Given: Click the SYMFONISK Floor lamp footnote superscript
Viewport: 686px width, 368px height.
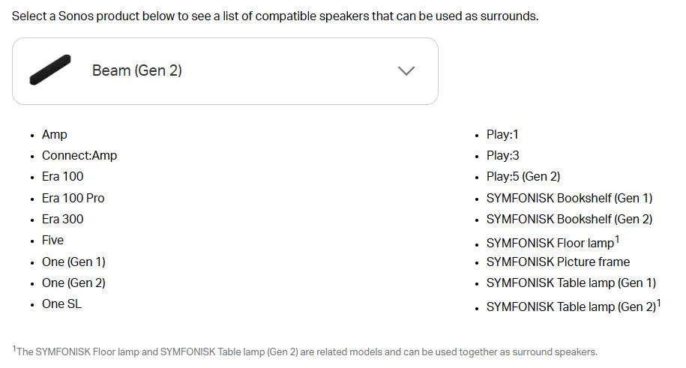Looking at the screenshot, I should point(617,239).
